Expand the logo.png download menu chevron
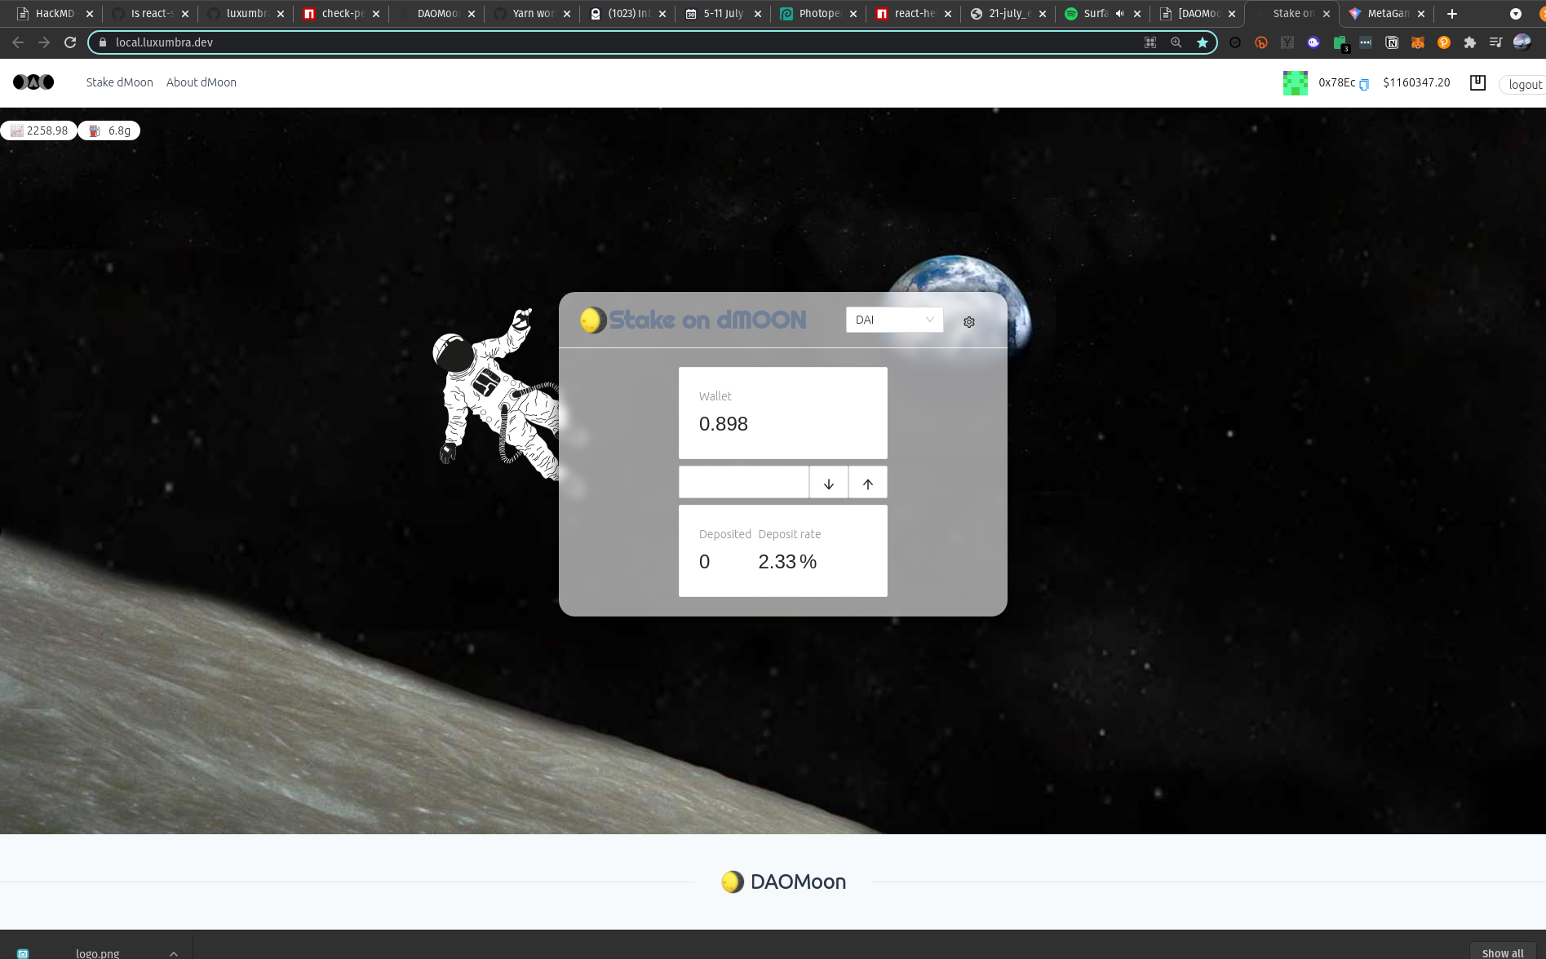 pyautogui.click(x=174, y=953)
